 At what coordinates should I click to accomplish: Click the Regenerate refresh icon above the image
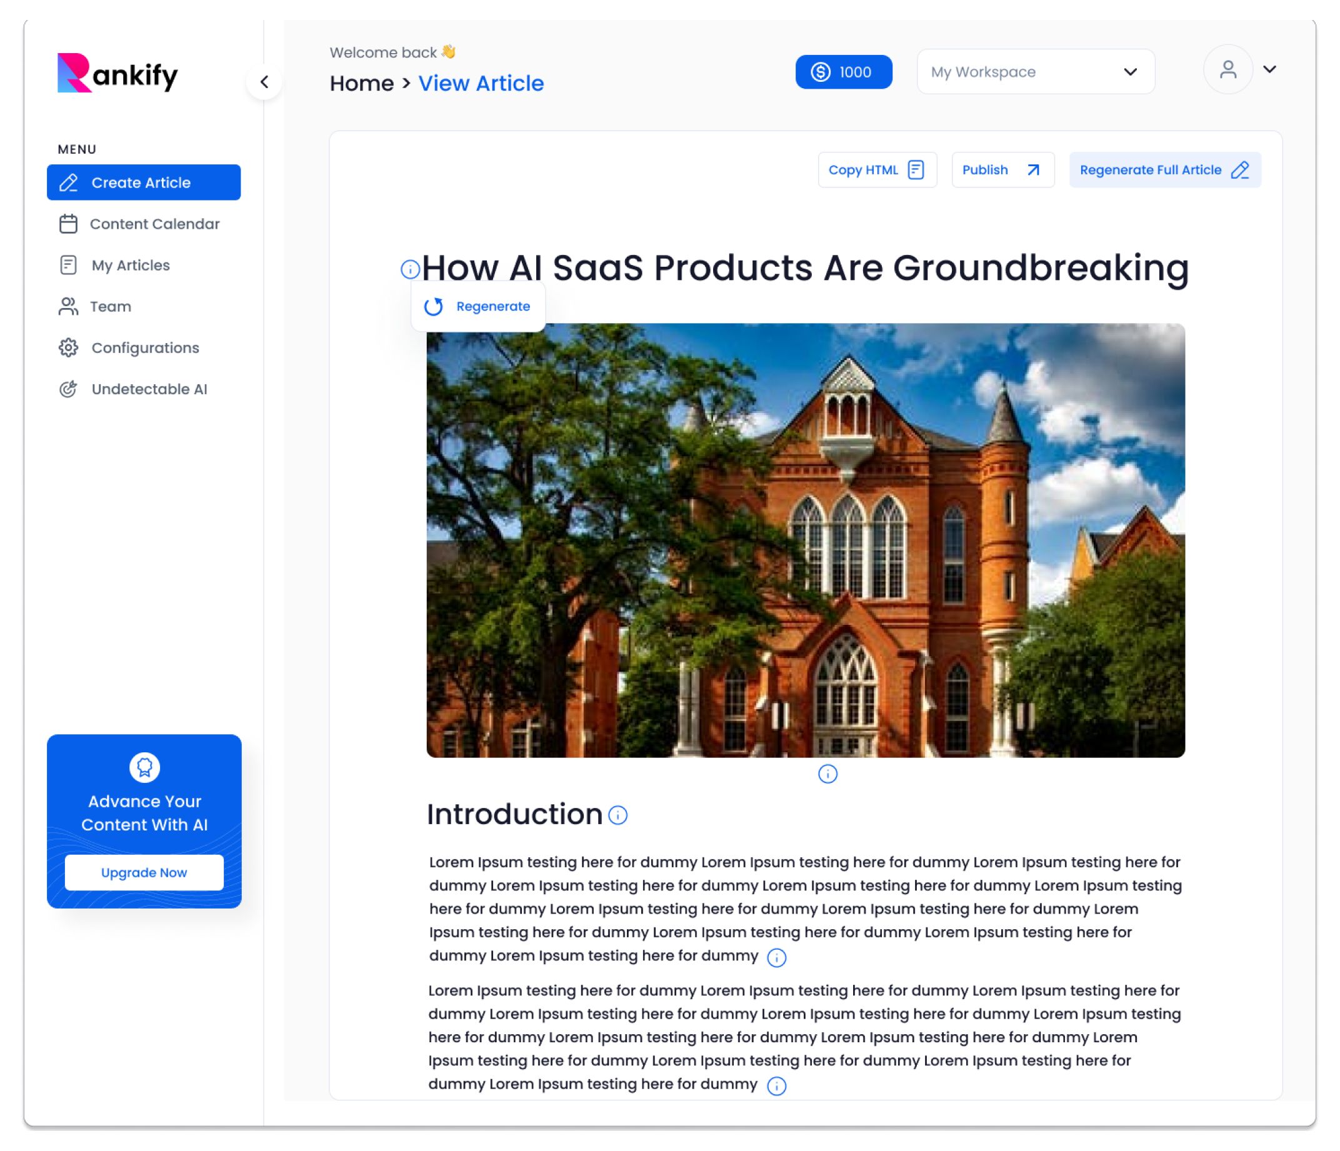434,307
